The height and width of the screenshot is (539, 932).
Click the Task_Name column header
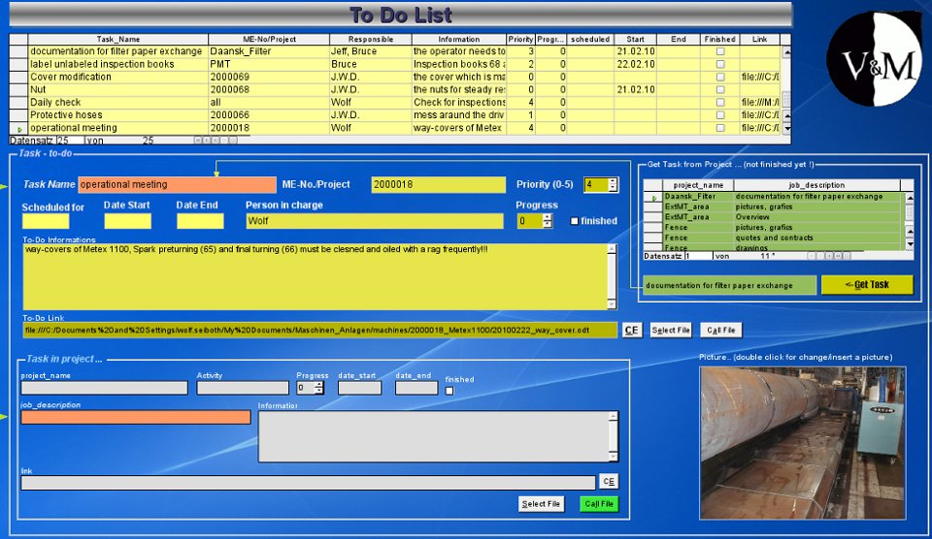[x=118, y=39]
